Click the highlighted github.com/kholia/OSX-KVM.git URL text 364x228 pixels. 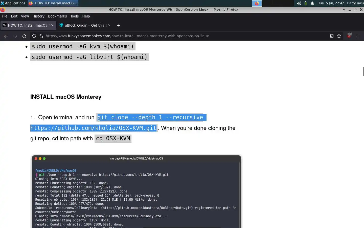(94, 128)
